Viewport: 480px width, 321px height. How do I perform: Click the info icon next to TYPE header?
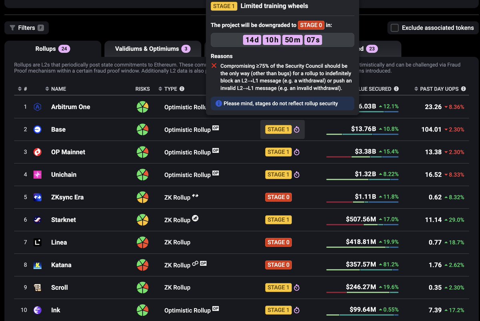point(182,89)
